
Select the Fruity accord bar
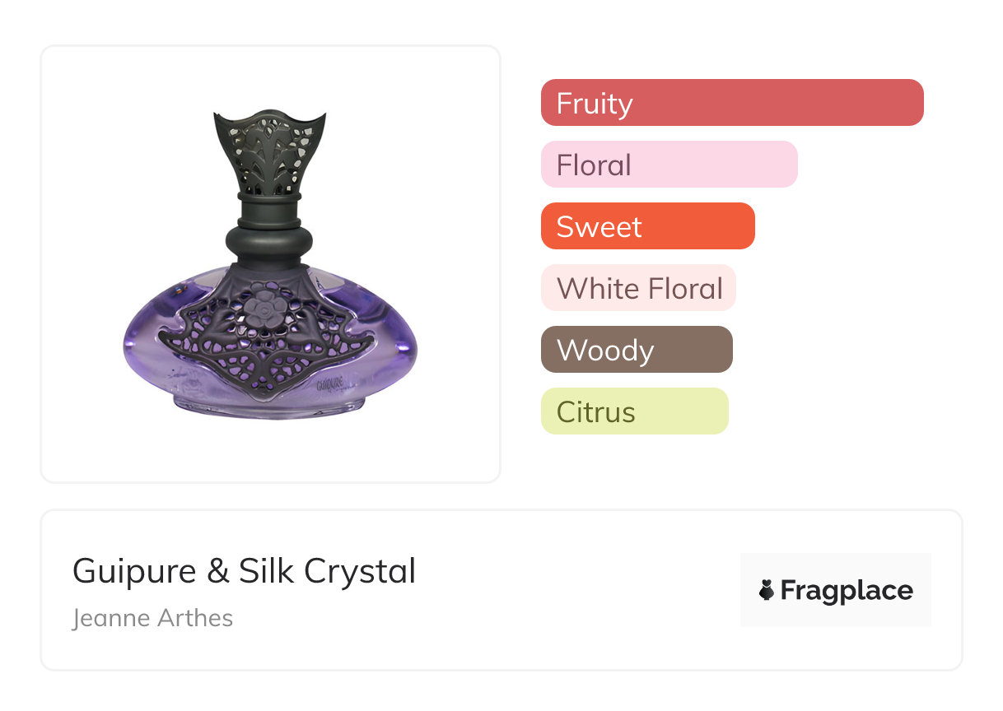coord(731,103)
